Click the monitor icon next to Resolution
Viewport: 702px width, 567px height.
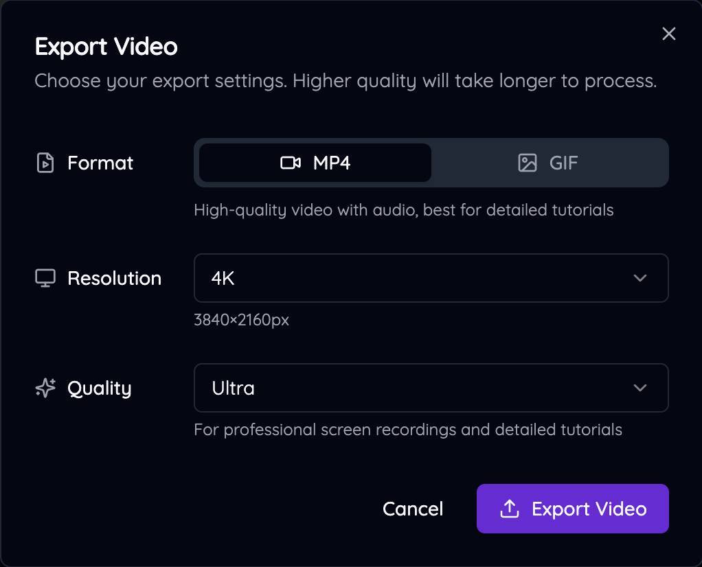pyautogui.click(x=45, y=278)
